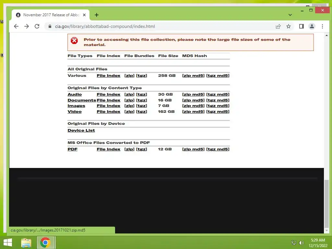The image size is (332, 249).
Task: Open the browser side panel
Action: [x=301, y=26]
